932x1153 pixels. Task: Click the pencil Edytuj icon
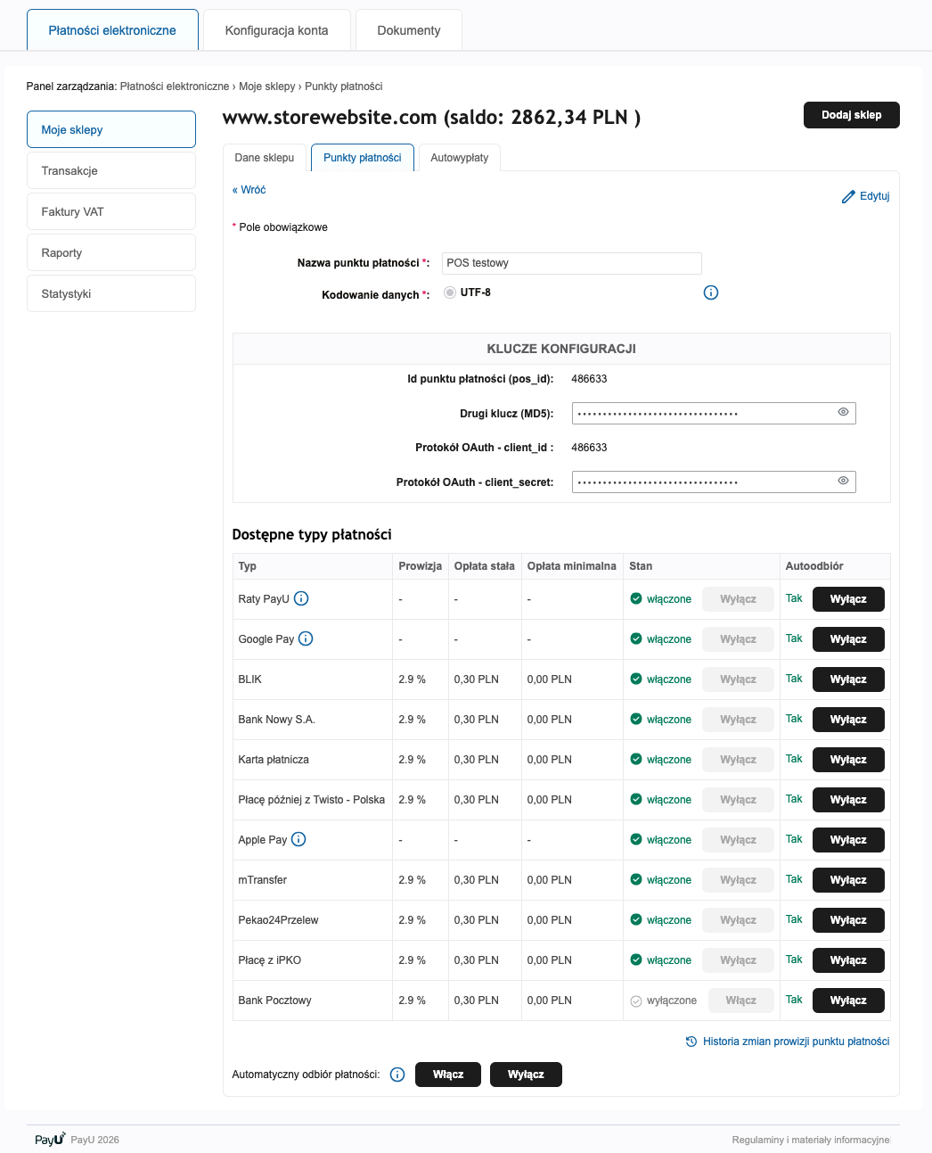848,196
